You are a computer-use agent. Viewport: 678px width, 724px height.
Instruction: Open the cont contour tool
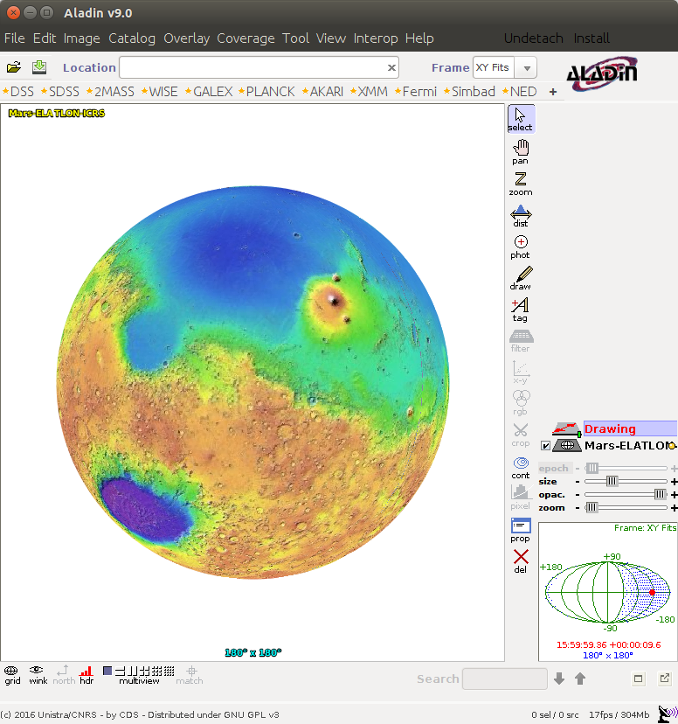pyautogui.click(x=521, y=468)
